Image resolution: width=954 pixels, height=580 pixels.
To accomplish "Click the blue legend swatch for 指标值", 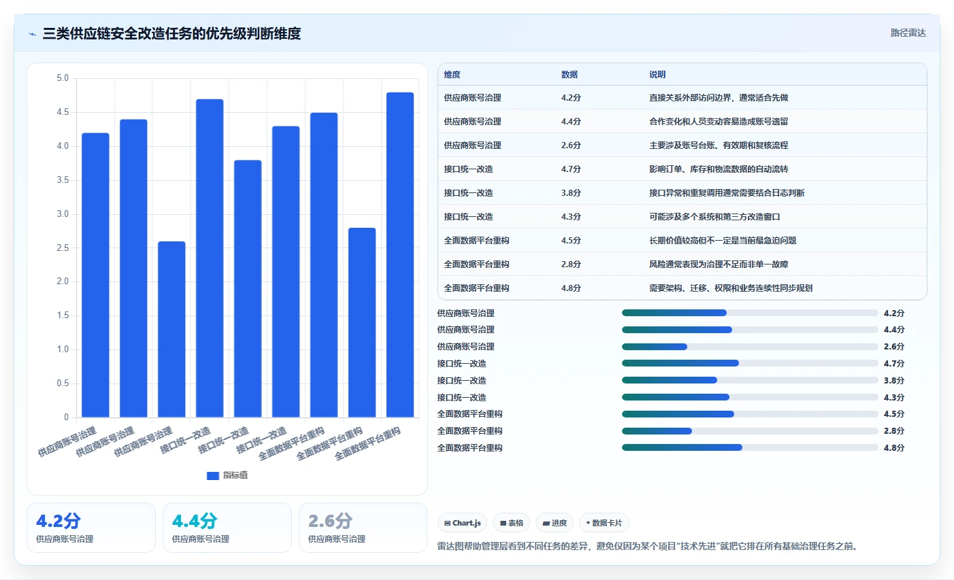I will 213,475.
